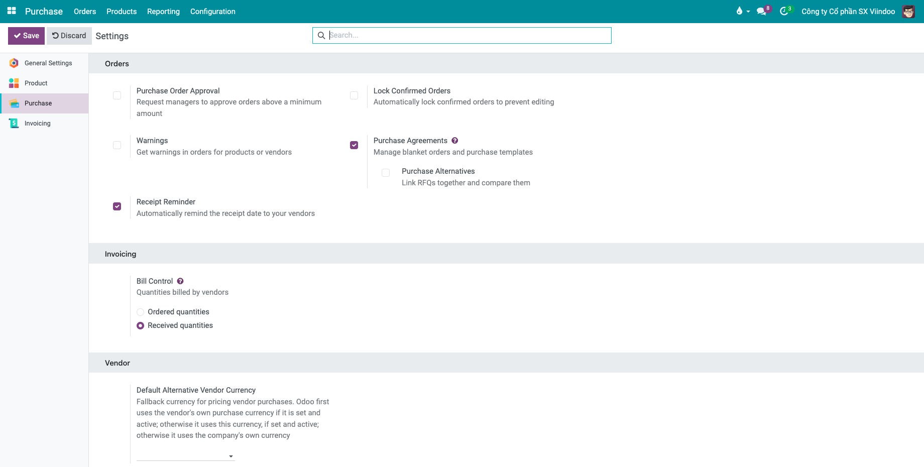924x467 pixels.
Task: Click the Bill Control help question icon
Action: [x=180, y=281]
